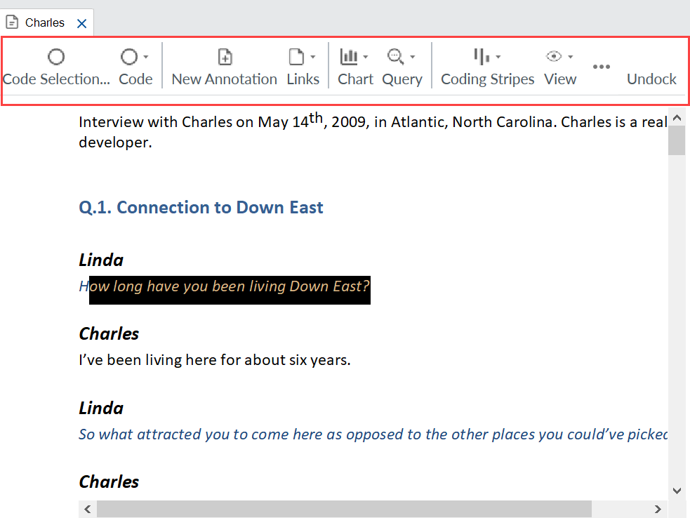Screen dimensions: 690x518
Task: Click the Code circle icon
Action: [x=129, y=57]
